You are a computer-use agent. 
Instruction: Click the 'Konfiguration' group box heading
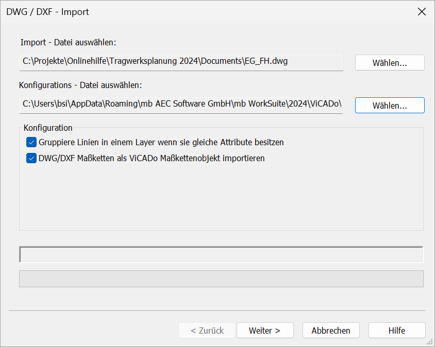pos(48,128)
